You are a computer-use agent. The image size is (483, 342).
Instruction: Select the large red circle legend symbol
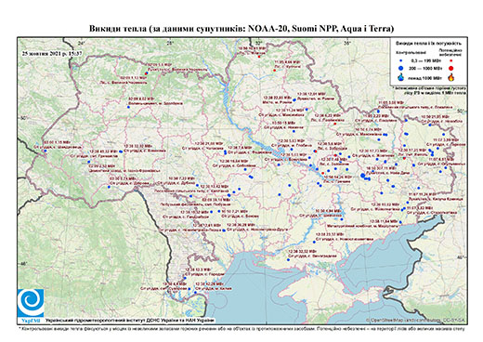[x=451, y=69]
